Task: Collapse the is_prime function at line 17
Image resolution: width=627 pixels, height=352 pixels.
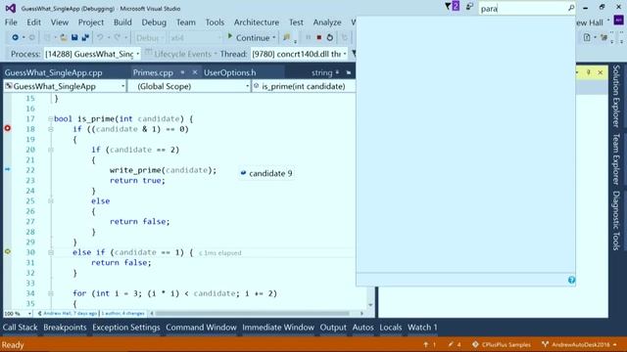Action: (50, 119)
